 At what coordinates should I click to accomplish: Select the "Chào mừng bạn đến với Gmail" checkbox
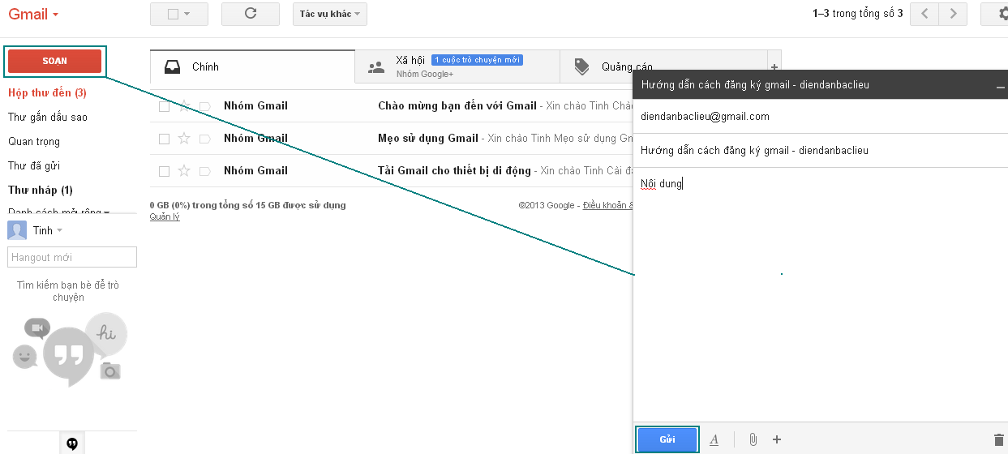164,105
